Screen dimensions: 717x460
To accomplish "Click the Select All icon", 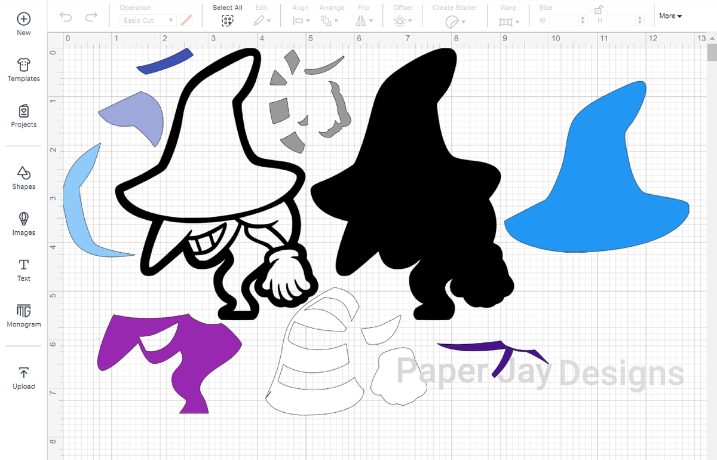I will [228, 21].
